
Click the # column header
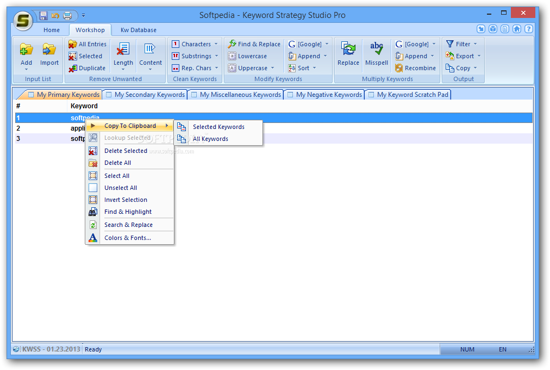pos(18,106)
